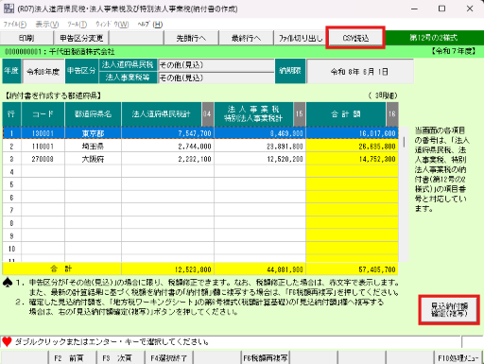Click the red heart icon in status bar

tap(7, 341)
